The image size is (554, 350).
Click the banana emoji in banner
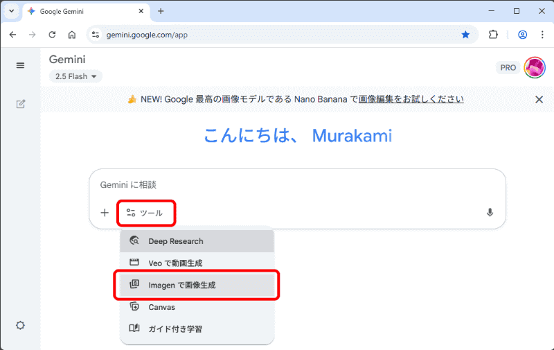132,99
